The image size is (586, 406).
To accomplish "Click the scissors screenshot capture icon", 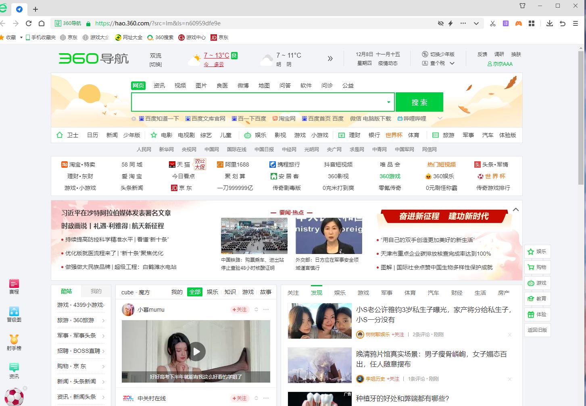I will click(x=492, y=23).
